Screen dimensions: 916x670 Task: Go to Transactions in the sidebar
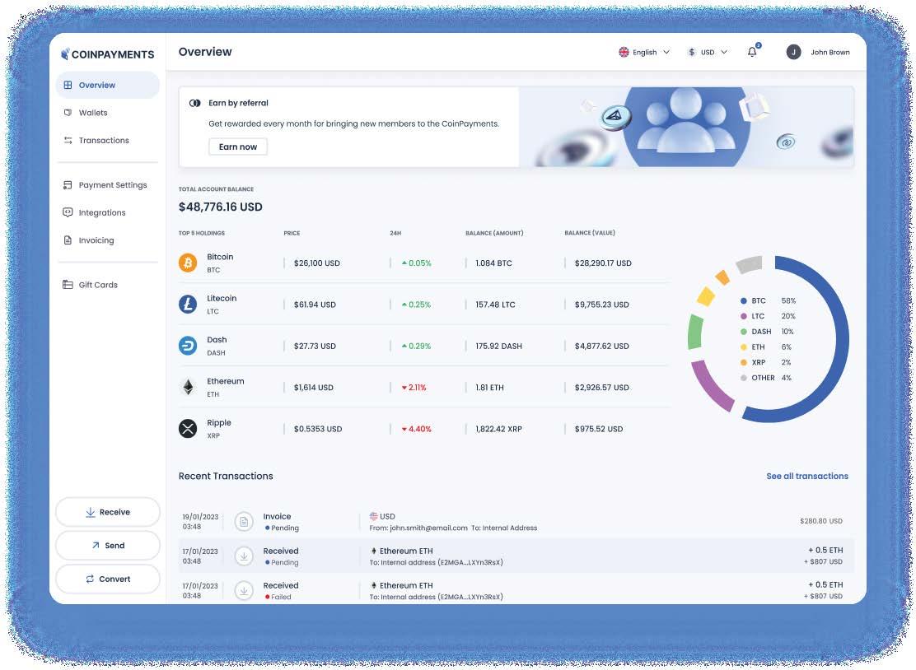pyautogui.click(x=107, y=140)
